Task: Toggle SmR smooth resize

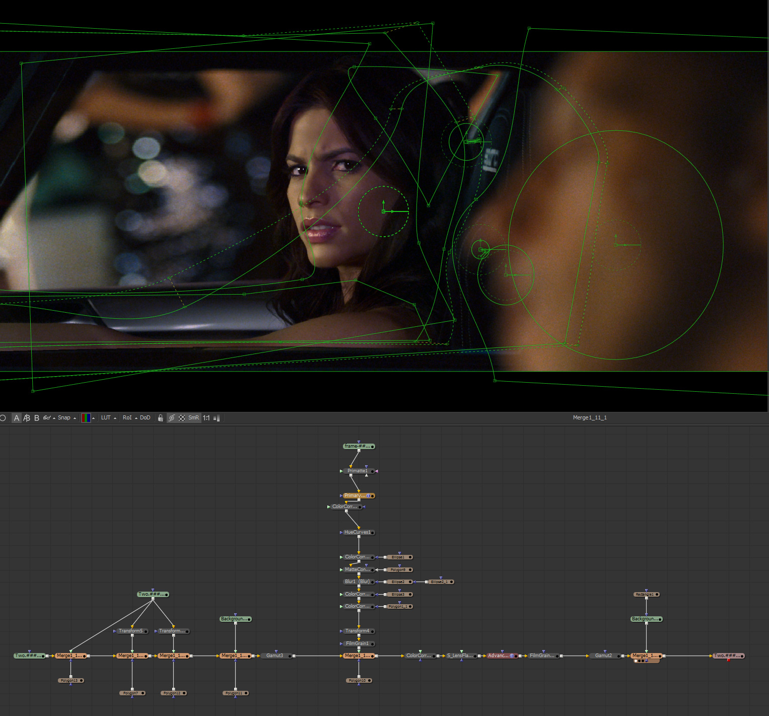Action: (x=194, y=418)
